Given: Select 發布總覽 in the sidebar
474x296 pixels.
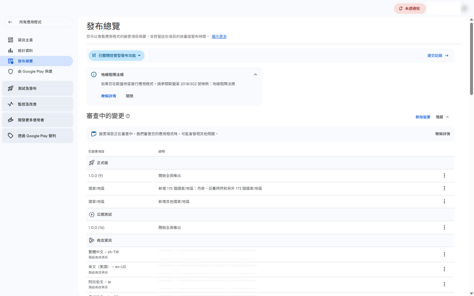Looking at the screenshot, I should (37, 61).
